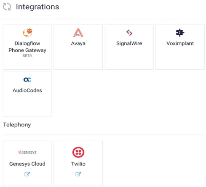
Task: Open the Twilio text label
Action: (78, 164)
